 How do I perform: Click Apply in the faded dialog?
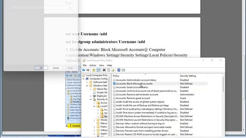[x=70, y=68]
